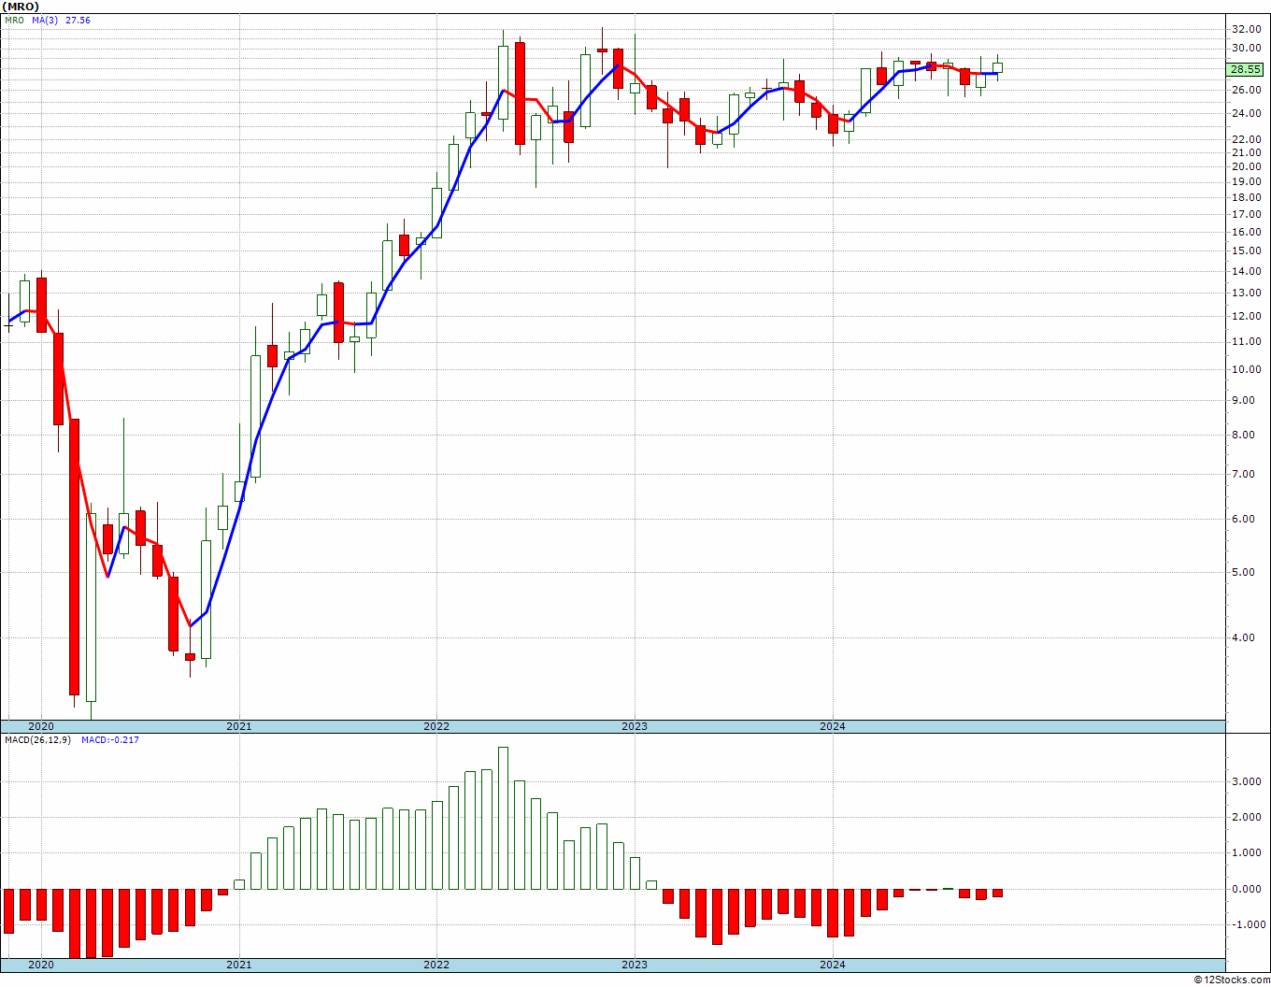Click "2023" on the price chart time axis

(635, 726)
